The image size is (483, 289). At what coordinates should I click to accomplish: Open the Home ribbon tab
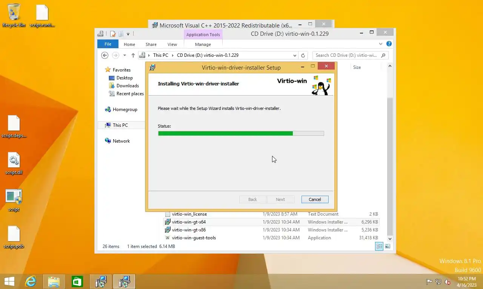click(x=129, y=44)
